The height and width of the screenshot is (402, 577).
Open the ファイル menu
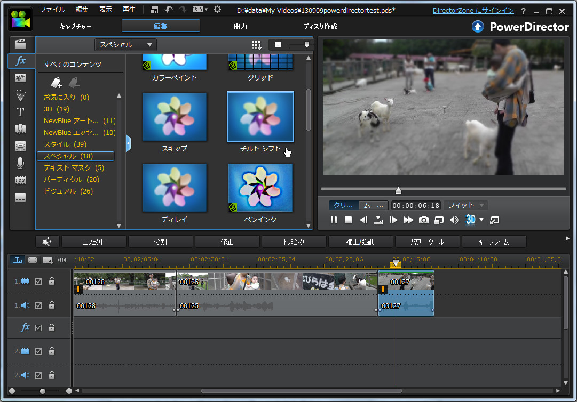(x=52, y=10)
